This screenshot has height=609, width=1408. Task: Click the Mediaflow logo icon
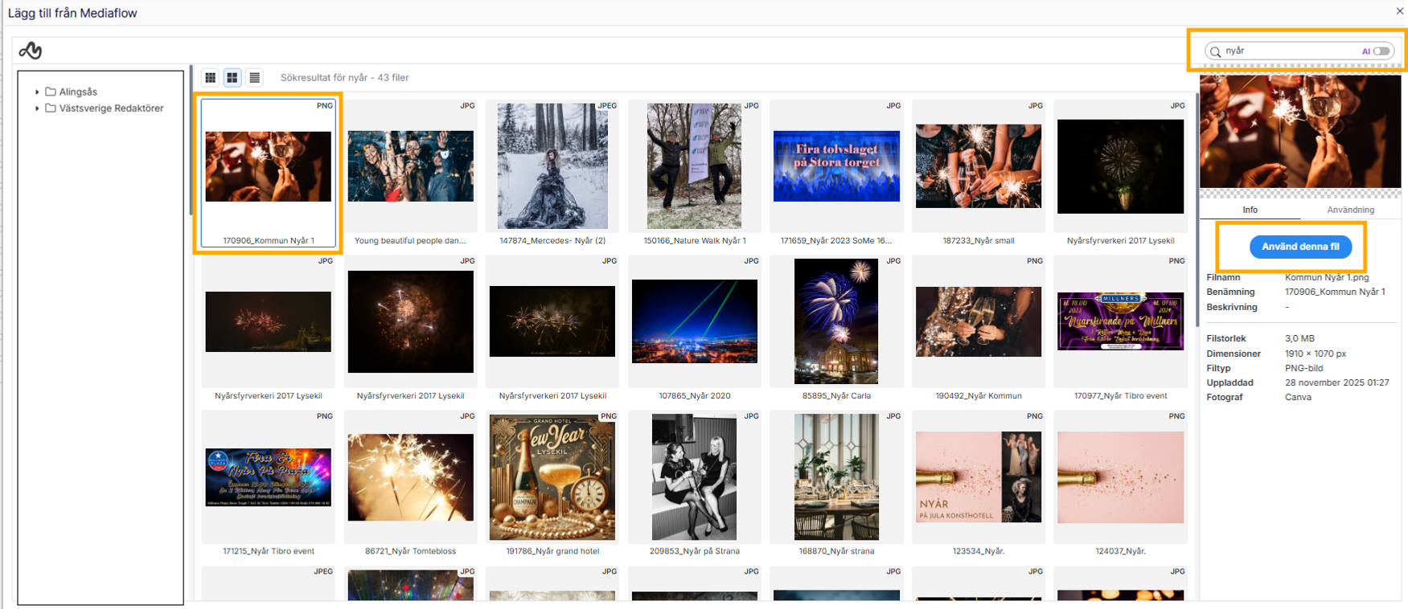coord(31,51)
